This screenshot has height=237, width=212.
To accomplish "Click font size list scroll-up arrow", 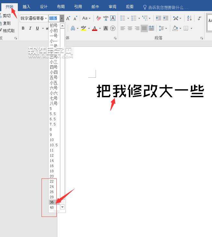I will (62, 26).
